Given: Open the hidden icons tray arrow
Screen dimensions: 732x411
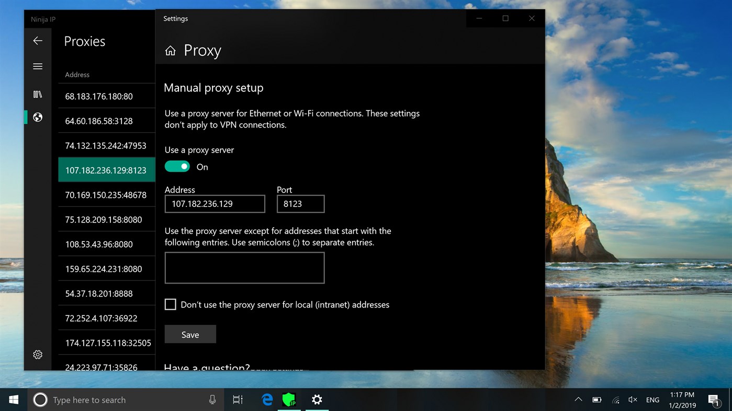Looking at the screenshot, I should pos(578,400).
